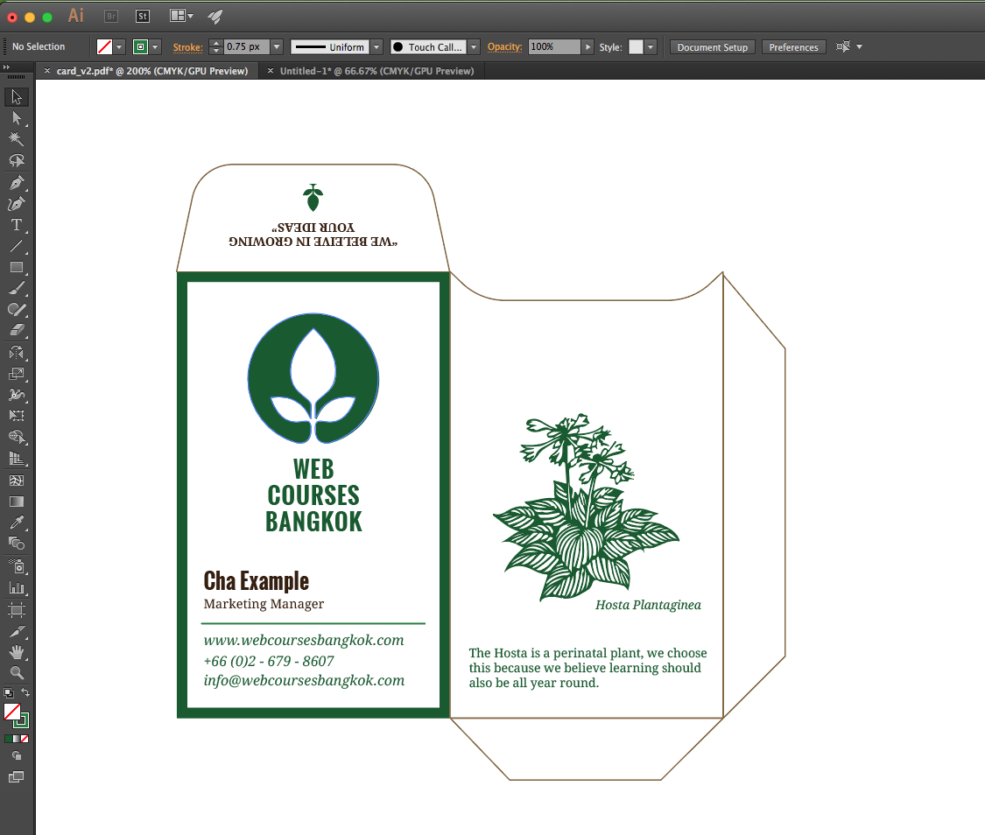Select the Hand tool
Image resolution: width=985 pixels, height=835 pixels.
tap(17, 652)
